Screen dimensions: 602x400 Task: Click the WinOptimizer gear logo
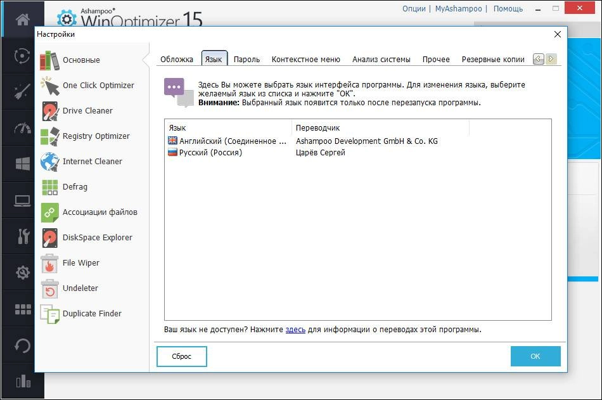pos(67,18)
